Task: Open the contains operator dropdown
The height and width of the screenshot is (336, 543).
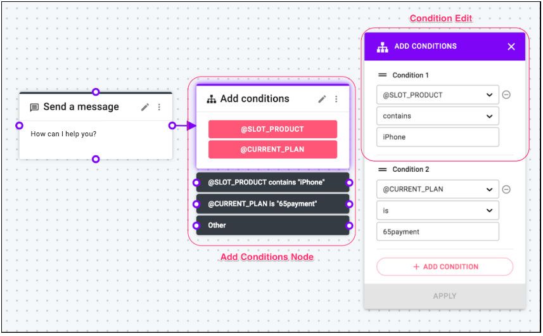Action: coord(438,115)
